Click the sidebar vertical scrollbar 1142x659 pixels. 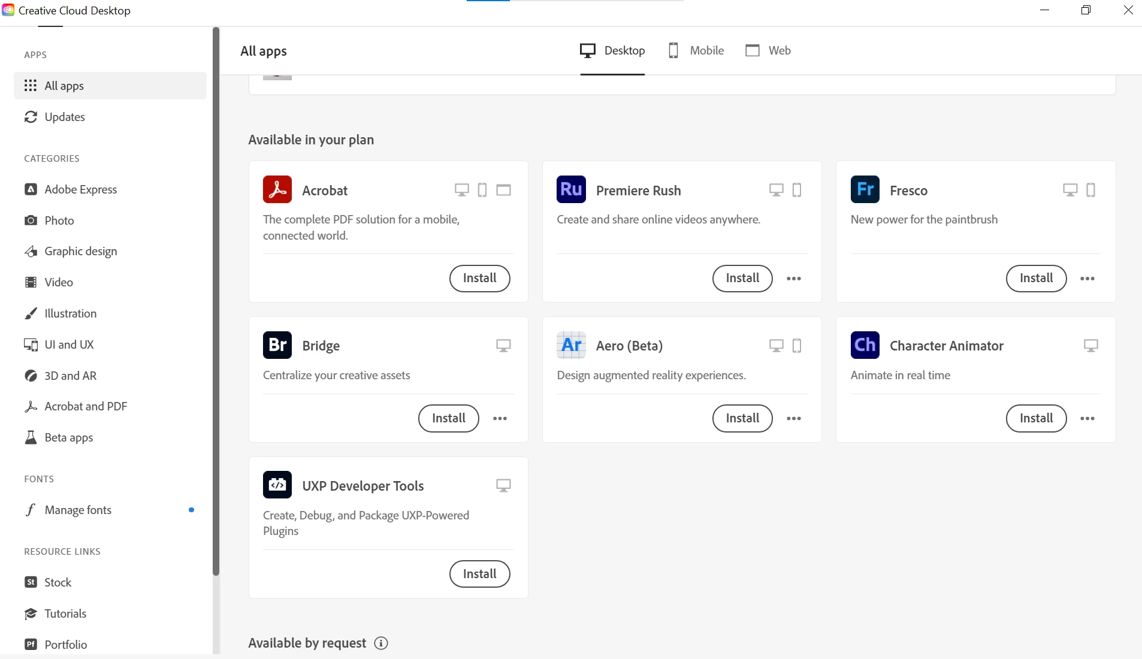216,301
